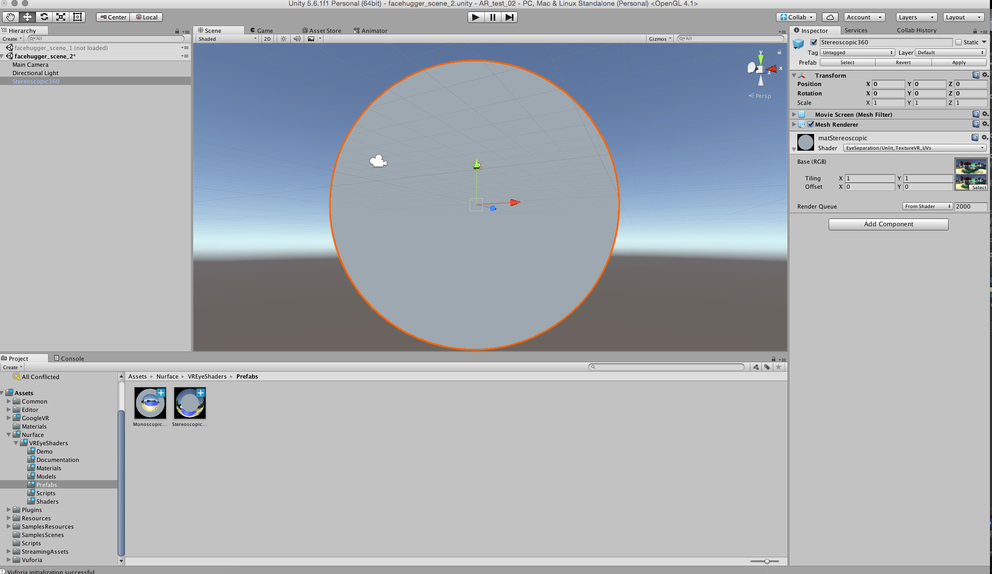Expand the Plugins folder

pos(8,510)
